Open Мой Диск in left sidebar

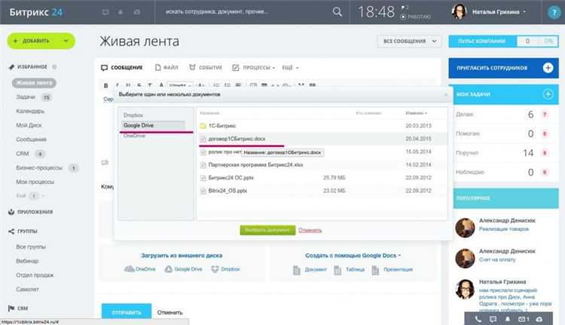[29, 125]
